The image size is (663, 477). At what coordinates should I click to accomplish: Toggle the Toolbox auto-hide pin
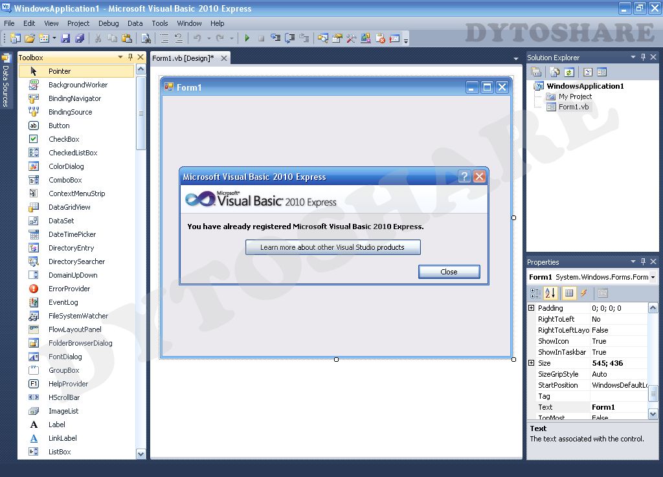click(130, 57)
